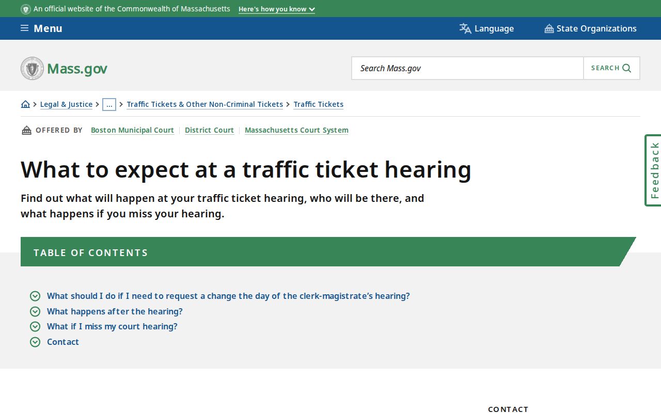Click the Search Mass.gov input field
Image resolution: width=661 pixels, height=413 pixels.
(467, 68)
